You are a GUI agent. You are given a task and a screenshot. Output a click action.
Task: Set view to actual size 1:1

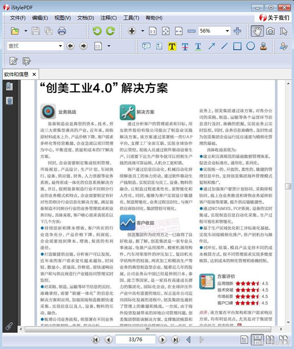153,31
